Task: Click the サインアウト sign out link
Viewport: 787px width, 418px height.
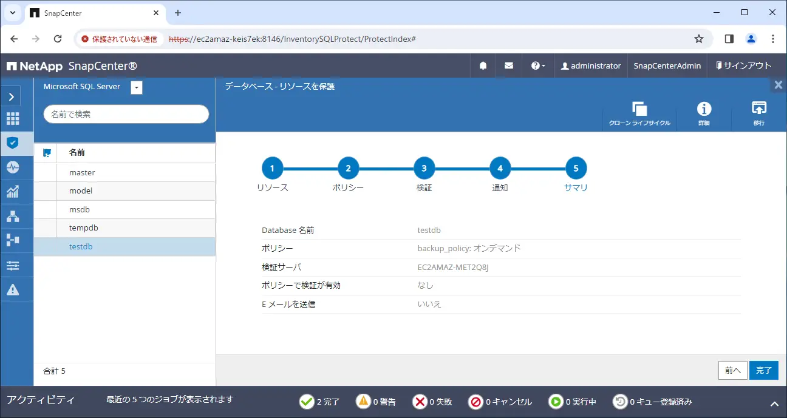Action: pyautogui.click(x=743, y=66)
